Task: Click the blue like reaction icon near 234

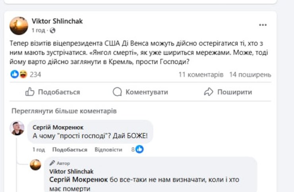Action: (14, 74)
